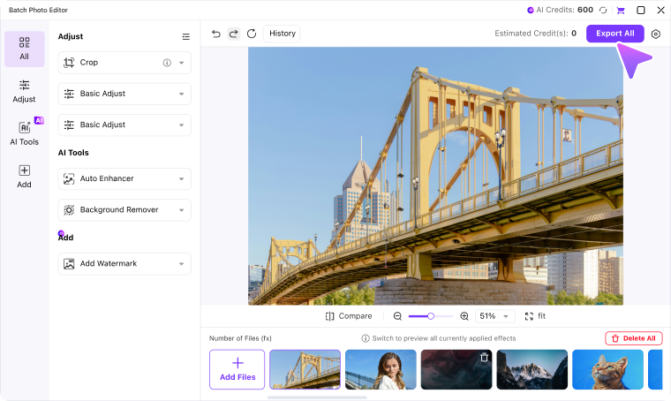Show Crop info tooltip icon

point(167,63)
